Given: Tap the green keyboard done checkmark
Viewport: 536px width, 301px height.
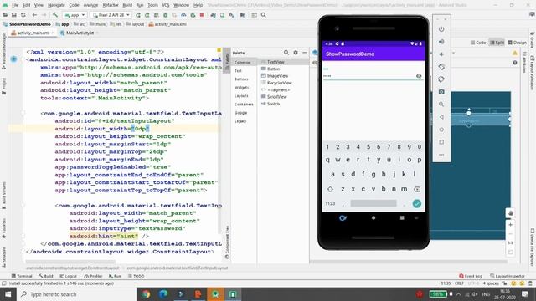Looking at the screenshot, I should [417, 203].
